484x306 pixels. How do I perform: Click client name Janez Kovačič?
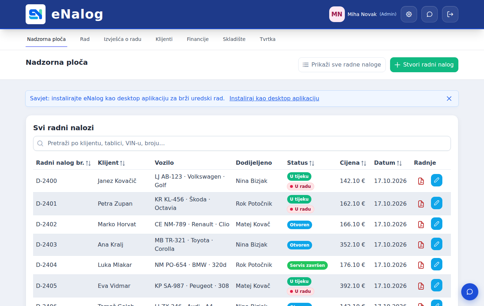point(117,181)
